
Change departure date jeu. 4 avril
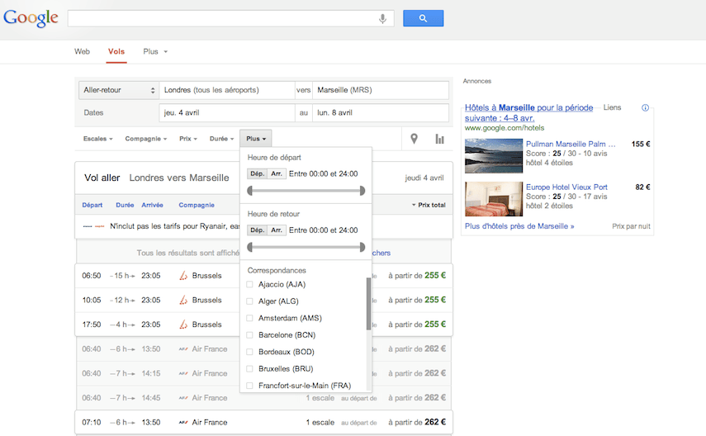click(227, 112)
